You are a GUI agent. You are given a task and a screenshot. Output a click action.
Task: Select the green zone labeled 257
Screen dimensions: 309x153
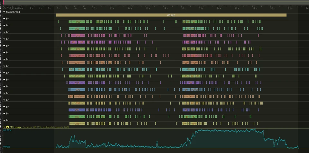point(78,22)
